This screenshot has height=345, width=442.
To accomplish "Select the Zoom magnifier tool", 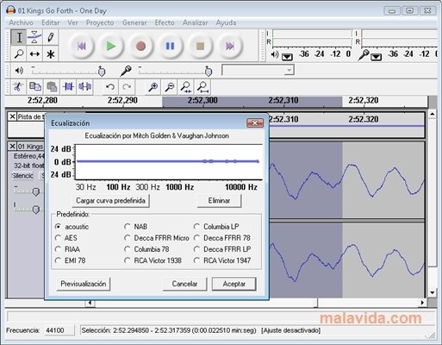I will [x=19, y=53].
